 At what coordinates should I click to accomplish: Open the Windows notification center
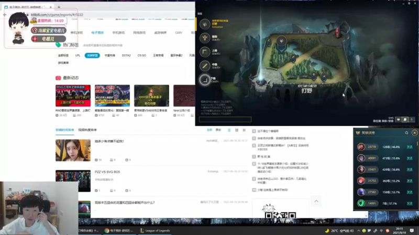pyautogui.click(x=412, y=231)
